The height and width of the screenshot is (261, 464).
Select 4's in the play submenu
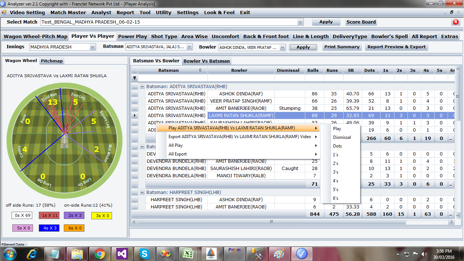340,181
